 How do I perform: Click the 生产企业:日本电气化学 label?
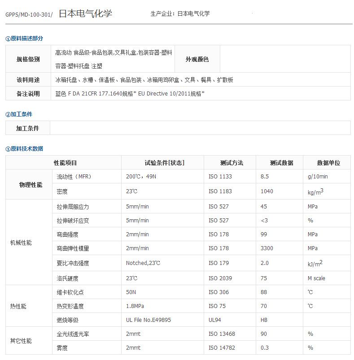[180, 14]
